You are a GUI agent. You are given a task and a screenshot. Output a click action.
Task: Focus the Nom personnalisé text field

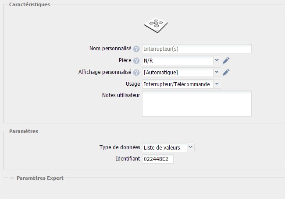(x=196, y=49)
